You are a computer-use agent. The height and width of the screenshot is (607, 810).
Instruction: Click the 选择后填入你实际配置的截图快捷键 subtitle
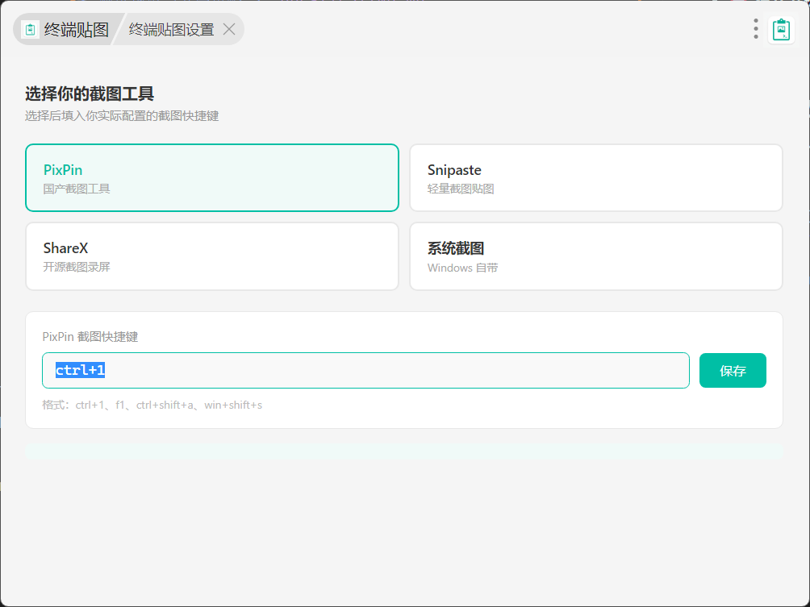[122, 116]
